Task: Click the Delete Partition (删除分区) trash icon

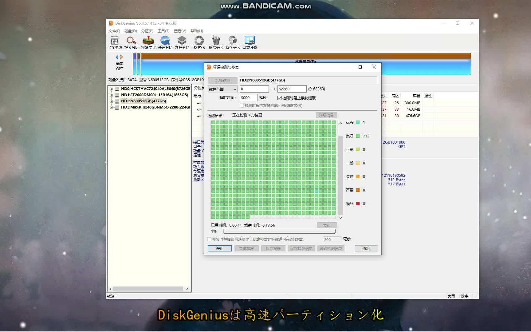Action: point(216,42)
